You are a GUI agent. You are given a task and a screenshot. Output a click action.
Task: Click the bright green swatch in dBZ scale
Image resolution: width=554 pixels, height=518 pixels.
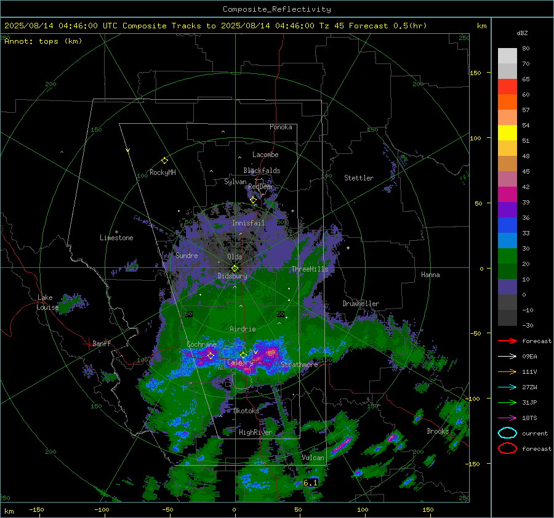coord(507,256)
